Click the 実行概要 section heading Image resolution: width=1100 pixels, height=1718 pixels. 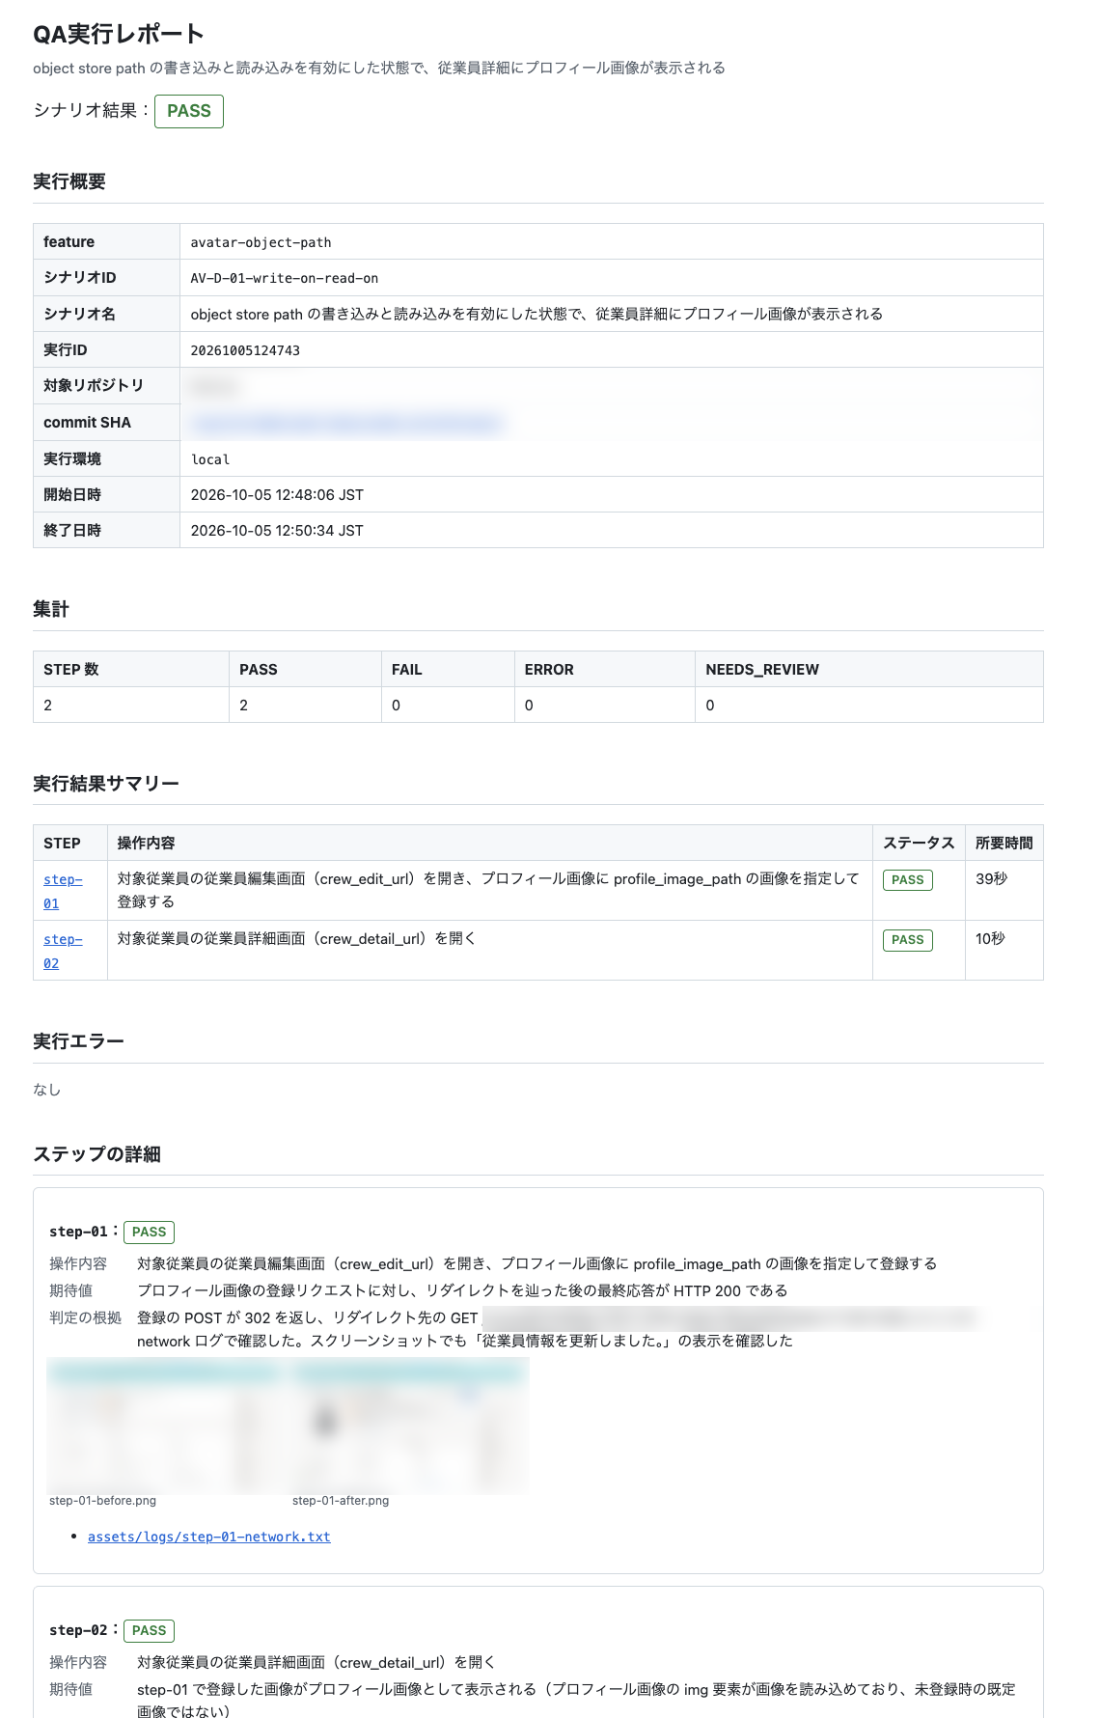69,181
